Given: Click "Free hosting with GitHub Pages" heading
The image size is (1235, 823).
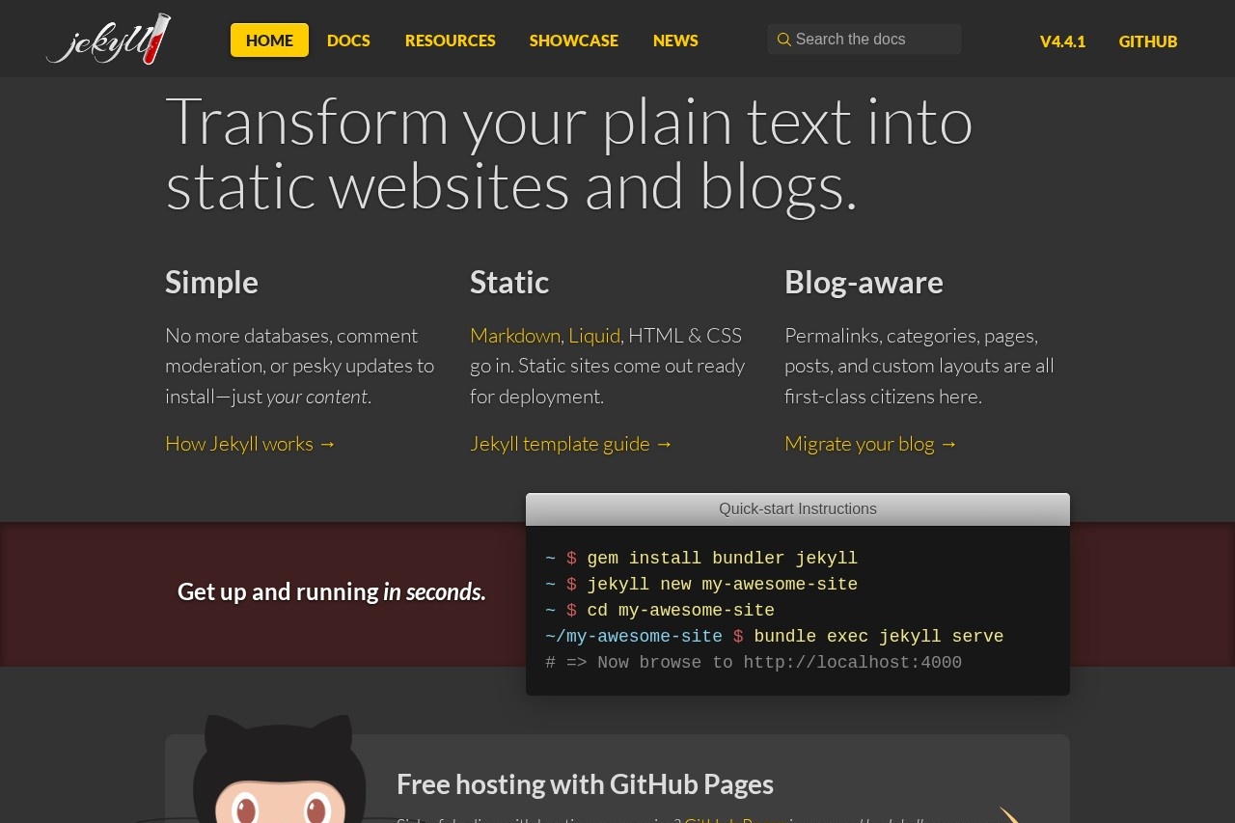Looking at the screenshot, I should 585,784.
